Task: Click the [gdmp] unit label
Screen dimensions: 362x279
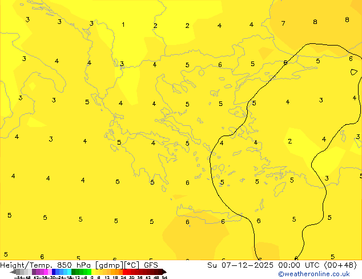Action: pos(110,265)
